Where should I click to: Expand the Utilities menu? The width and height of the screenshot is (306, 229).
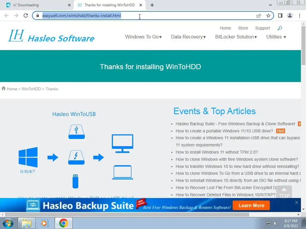pyautogui.click(x=276, y=37)
